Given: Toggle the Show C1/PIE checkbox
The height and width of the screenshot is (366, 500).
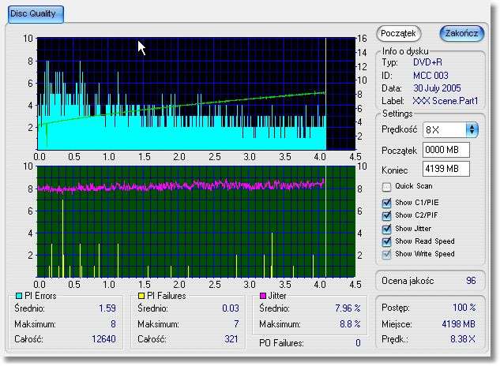Looking at the screenshot, I should click(386, 203).
